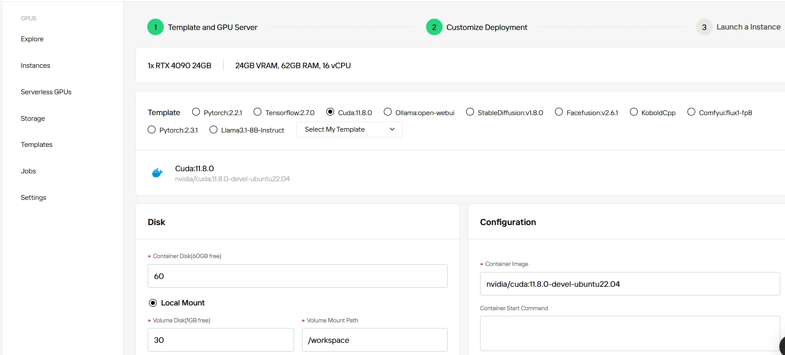
Task: Go to Instances in the sidebar
Action: 35,66
